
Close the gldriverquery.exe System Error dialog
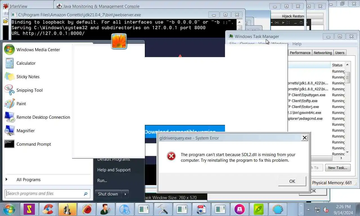(x=304, y=138)
